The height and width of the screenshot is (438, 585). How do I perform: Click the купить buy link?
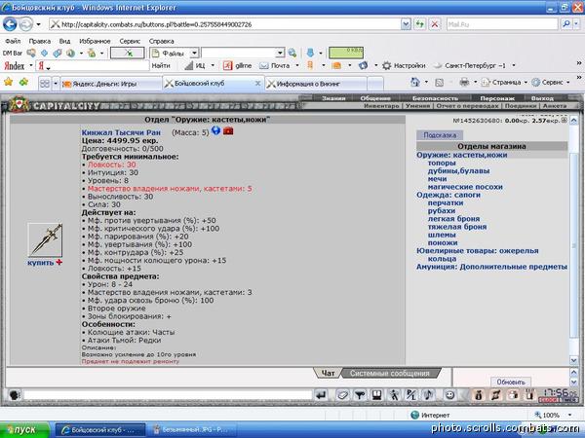coord(40,263)
